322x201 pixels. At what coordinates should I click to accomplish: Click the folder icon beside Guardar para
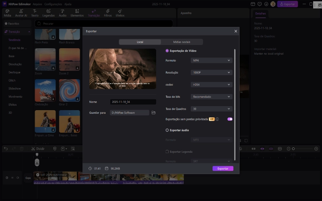[153, 113]
